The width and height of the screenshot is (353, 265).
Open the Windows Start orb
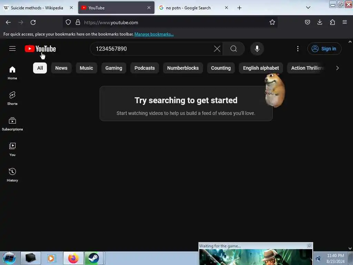[9, 258]
